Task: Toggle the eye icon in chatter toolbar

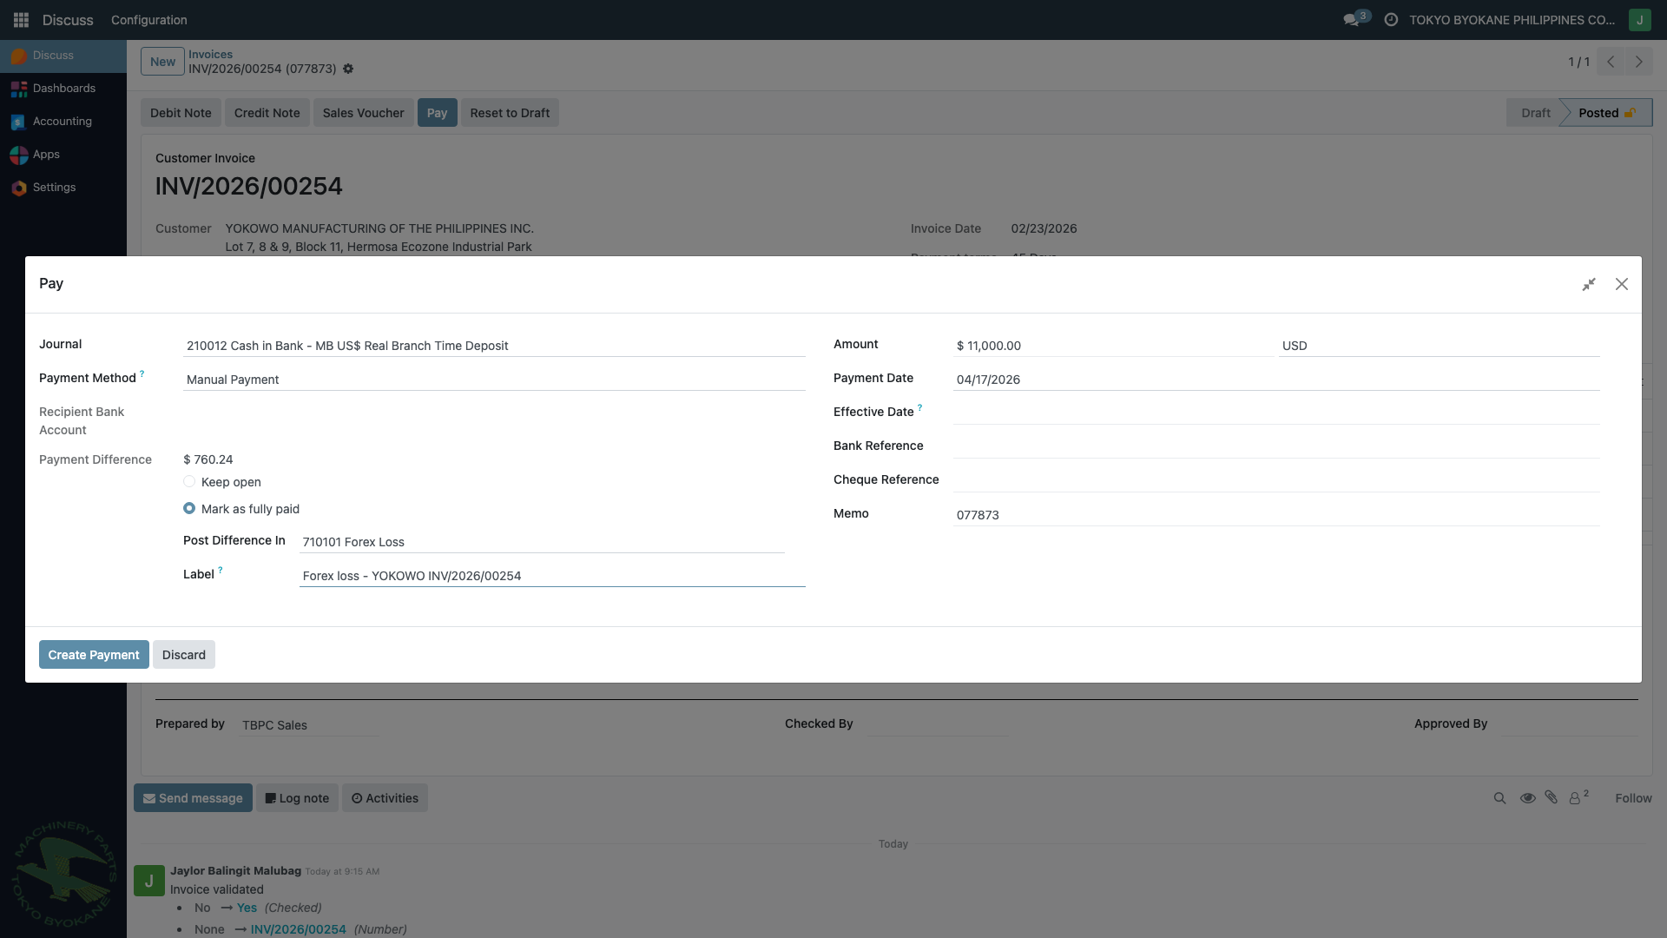Action: click(1527, 798)
